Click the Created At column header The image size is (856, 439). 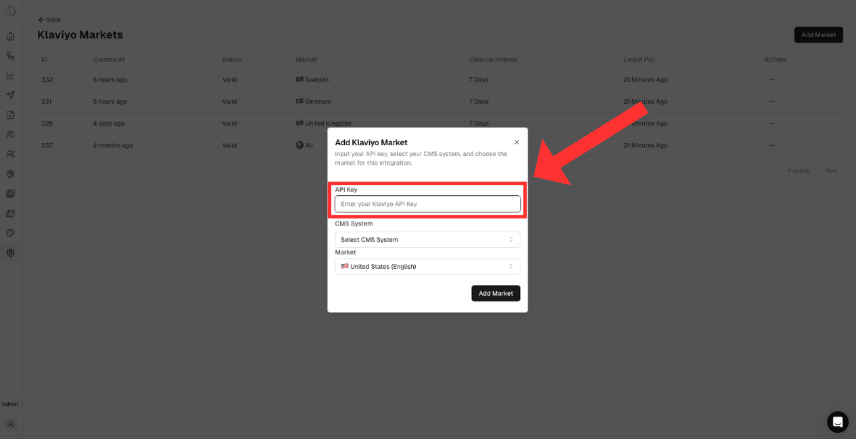pyautogui.click(x=109, y=59)
